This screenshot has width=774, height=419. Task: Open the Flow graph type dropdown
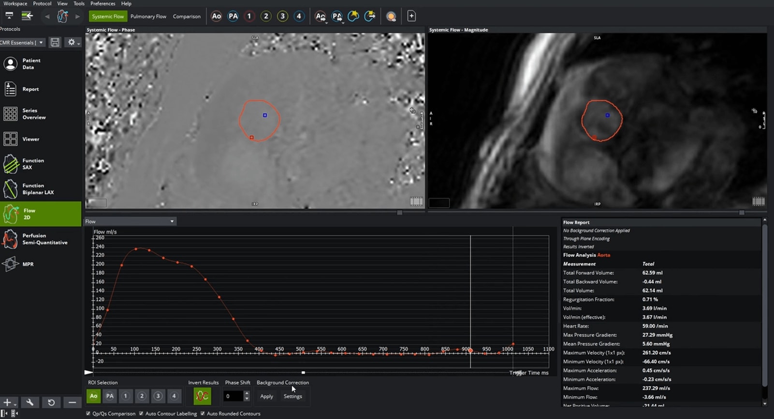pos(130,222)
